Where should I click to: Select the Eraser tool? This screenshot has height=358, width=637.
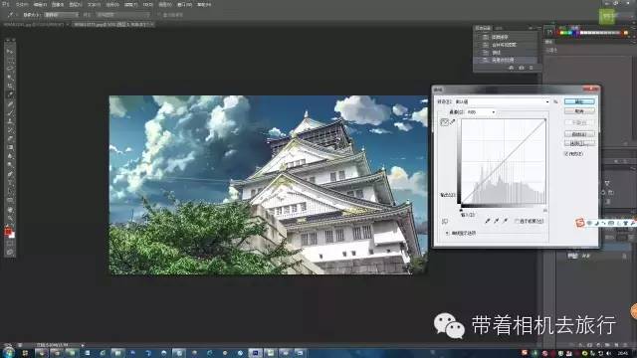click(10, 139)
